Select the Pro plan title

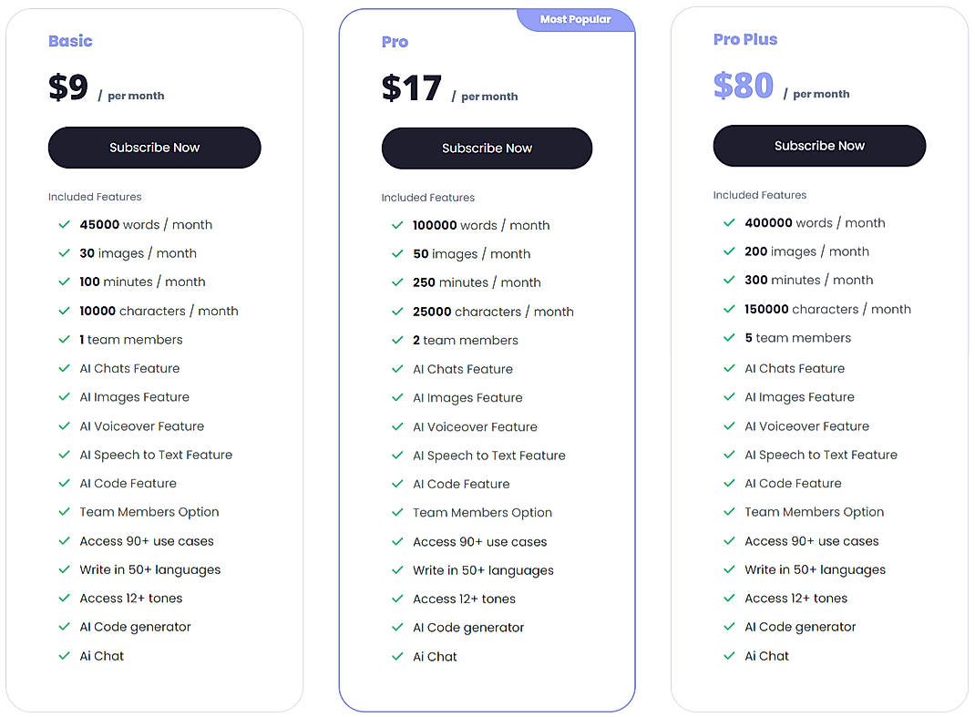pos(395,41)
